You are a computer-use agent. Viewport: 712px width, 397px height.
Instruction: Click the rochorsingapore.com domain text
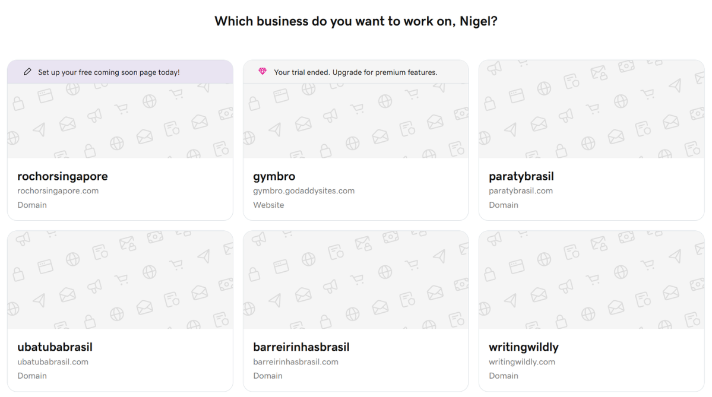(58, 191)
